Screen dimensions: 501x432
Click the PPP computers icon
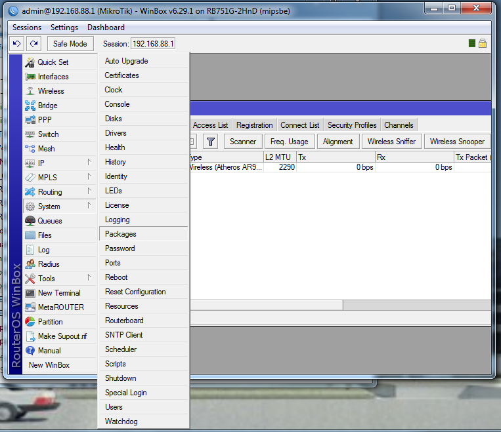point(30,120)
